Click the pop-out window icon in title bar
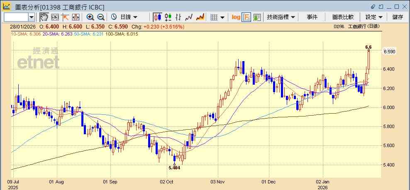 (x=381, y=7)
